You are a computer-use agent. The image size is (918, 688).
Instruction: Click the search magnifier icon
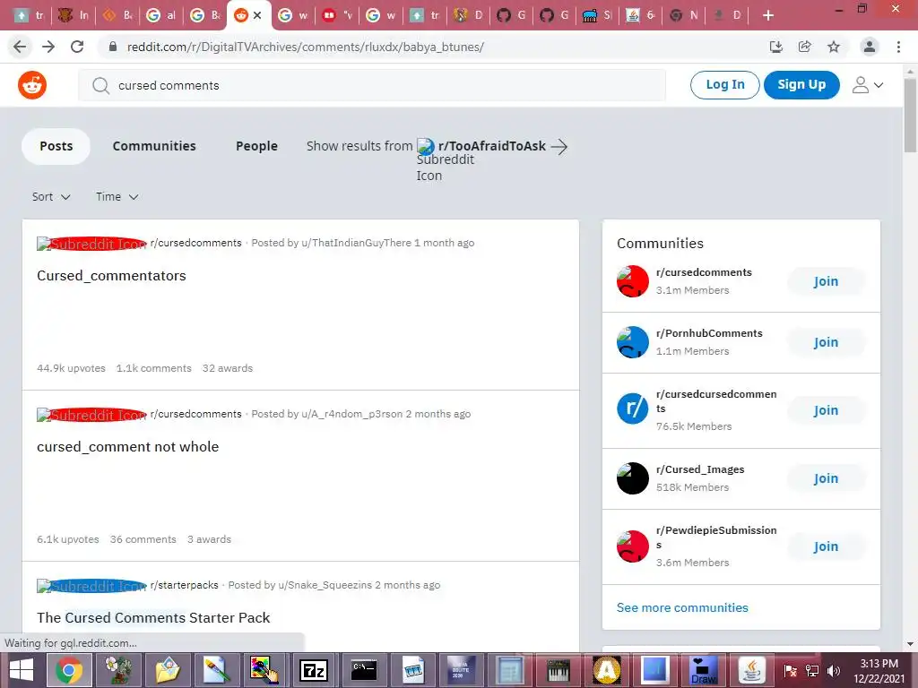coord(100,85)
